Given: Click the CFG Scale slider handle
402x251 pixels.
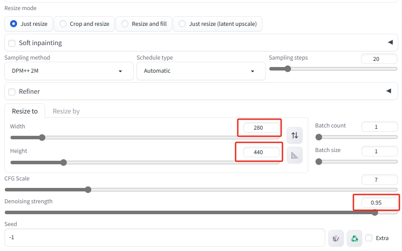Looking at the screenshot, I should coord(88,190).
